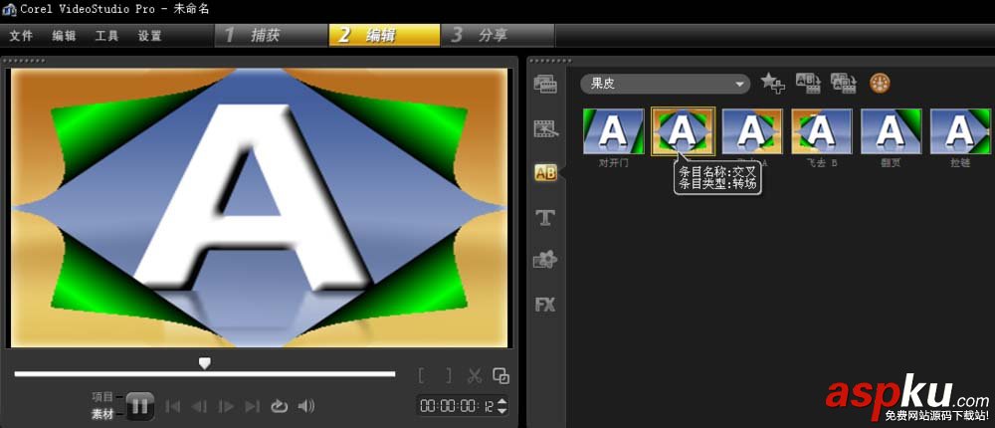Enlarge the preview window icon
Viewport: 995px width, 428px height.
coord(500,376)
